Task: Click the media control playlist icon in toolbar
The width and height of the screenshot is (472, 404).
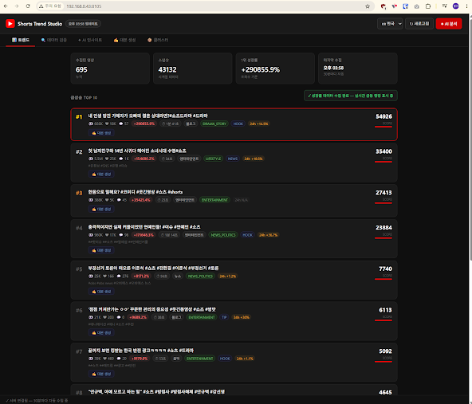Action: (444, 6)
